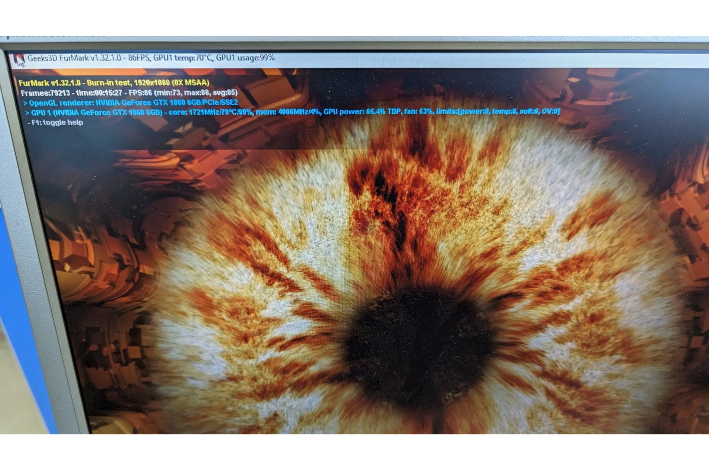Click the "GPU 1 (NVIDIA GeForce GTX 1060 6GB)" status line
Image resolution: width=709 pixels, height=471 pixels.
click(293, 112)
